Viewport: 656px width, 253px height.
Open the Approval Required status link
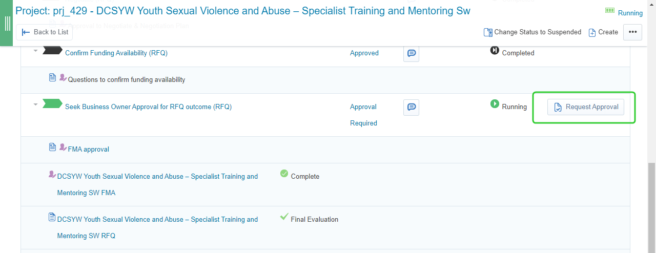[x=363, y=115]
